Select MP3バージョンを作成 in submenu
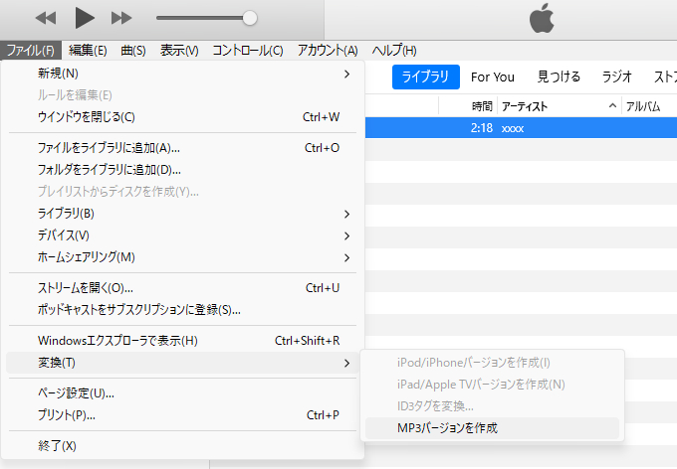This screenshot has width=677, height=469. (x=492, y=428)
